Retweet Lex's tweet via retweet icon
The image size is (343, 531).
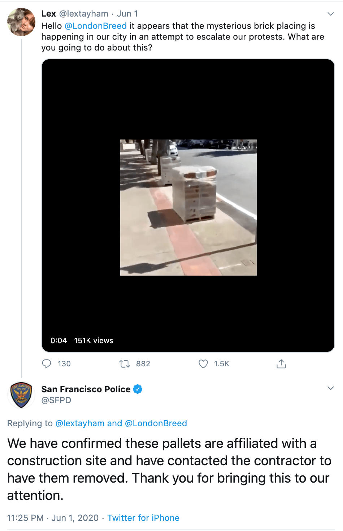(125, 363)
